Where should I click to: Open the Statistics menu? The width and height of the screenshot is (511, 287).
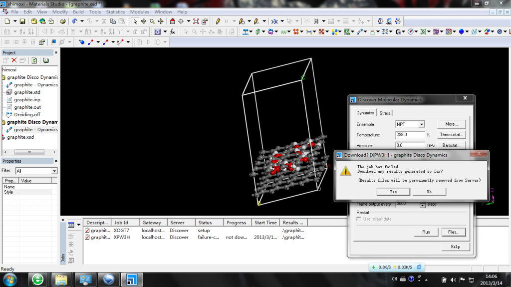pos(115,12)
